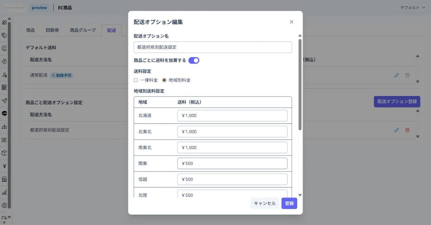Open the デフォルト dropdown at top right
Screen dimensions: 431x225
click(413, 8)
